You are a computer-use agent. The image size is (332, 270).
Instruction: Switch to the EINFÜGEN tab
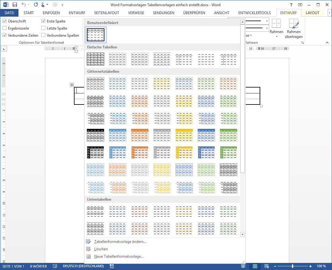pos(51,13)
